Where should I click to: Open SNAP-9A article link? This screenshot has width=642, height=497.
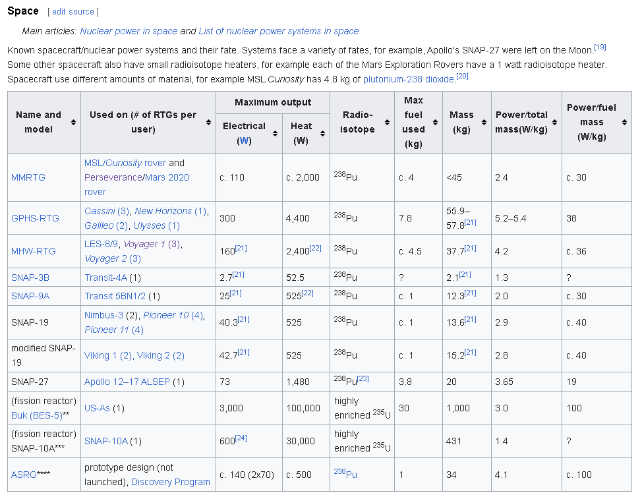[30, 297]
